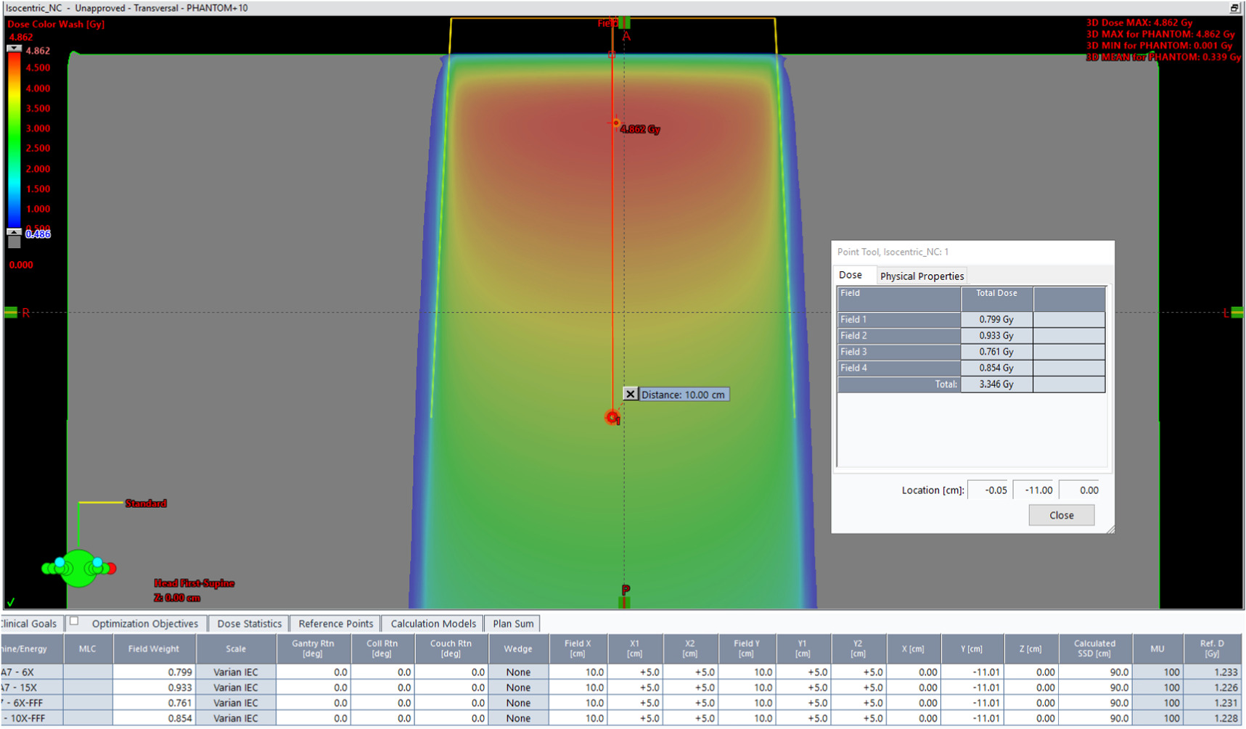1246x729 pixels.
Task: Click the MU column header
Action: pyautogui.click(x=1157, y=648)
